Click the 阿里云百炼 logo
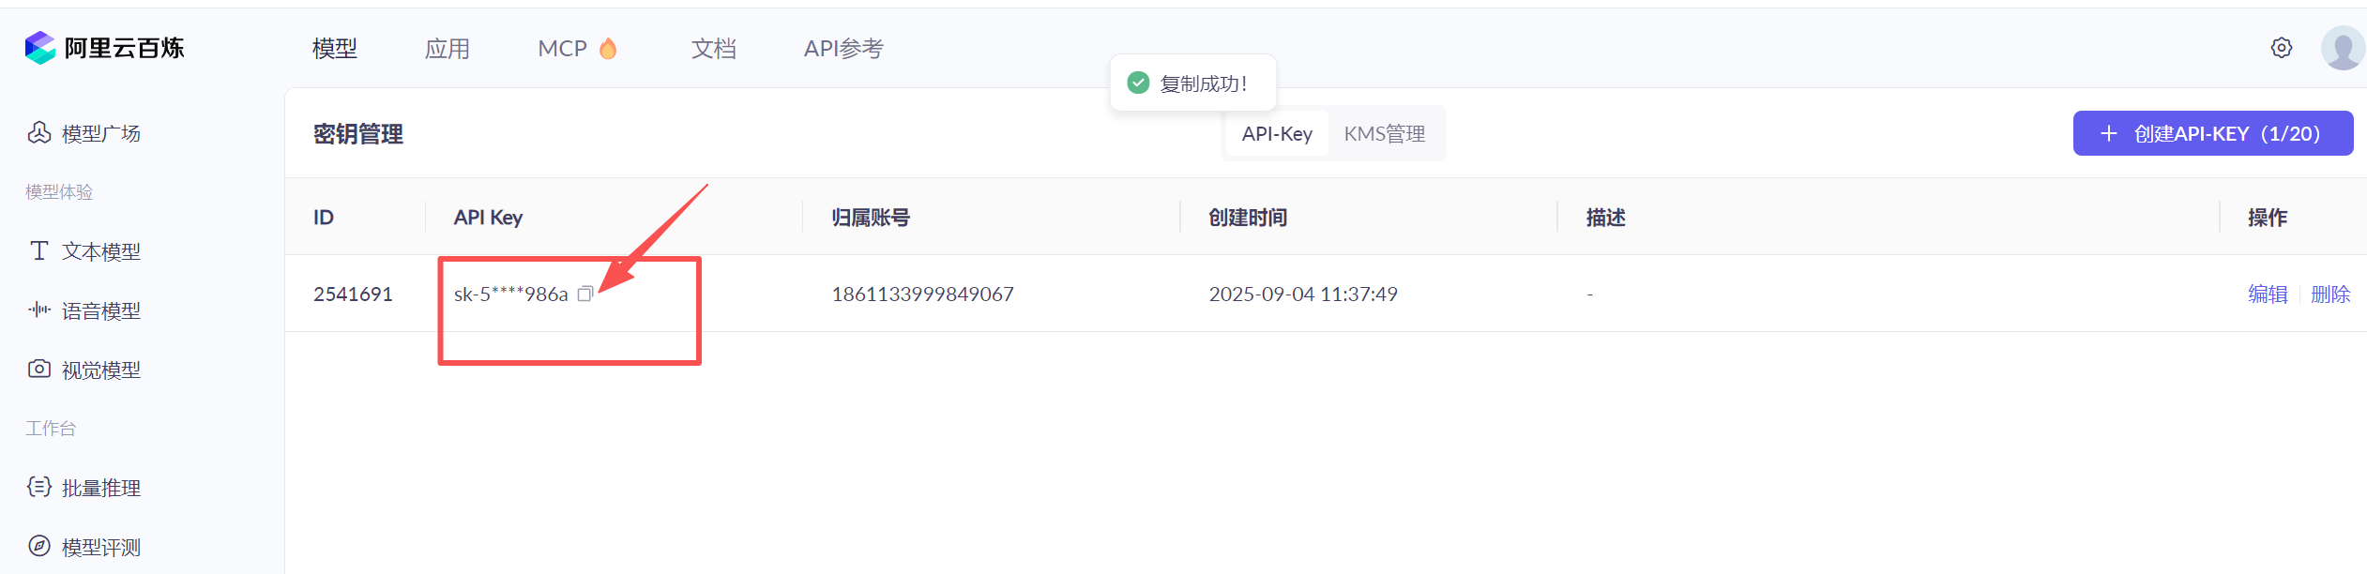The image size is (2367, 574). [x=105, y=48]
